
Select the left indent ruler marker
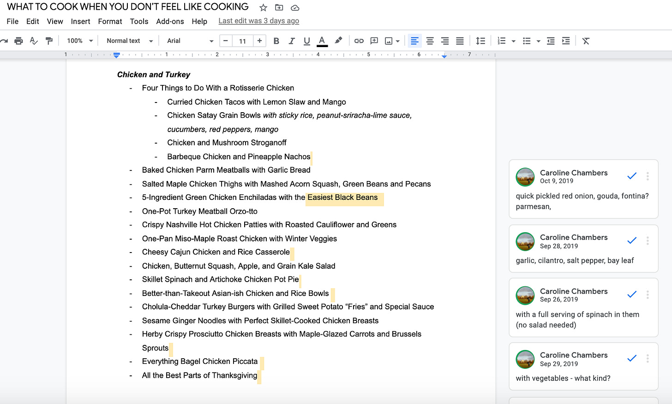(x=117, y=55)
